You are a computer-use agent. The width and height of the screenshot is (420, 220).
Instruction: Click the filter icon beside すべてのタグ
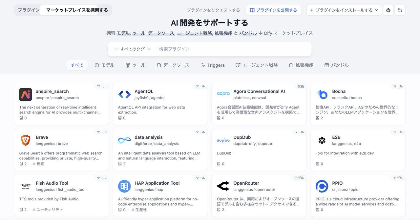pos(115,49)
